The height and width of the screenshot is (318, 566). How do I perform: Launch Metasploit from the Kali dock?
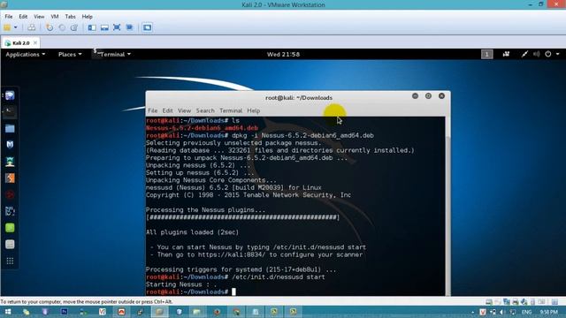tap(10, 145)
